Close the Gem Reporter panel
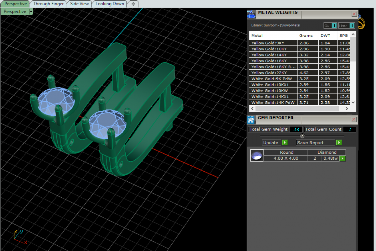 tap(354, 120)
